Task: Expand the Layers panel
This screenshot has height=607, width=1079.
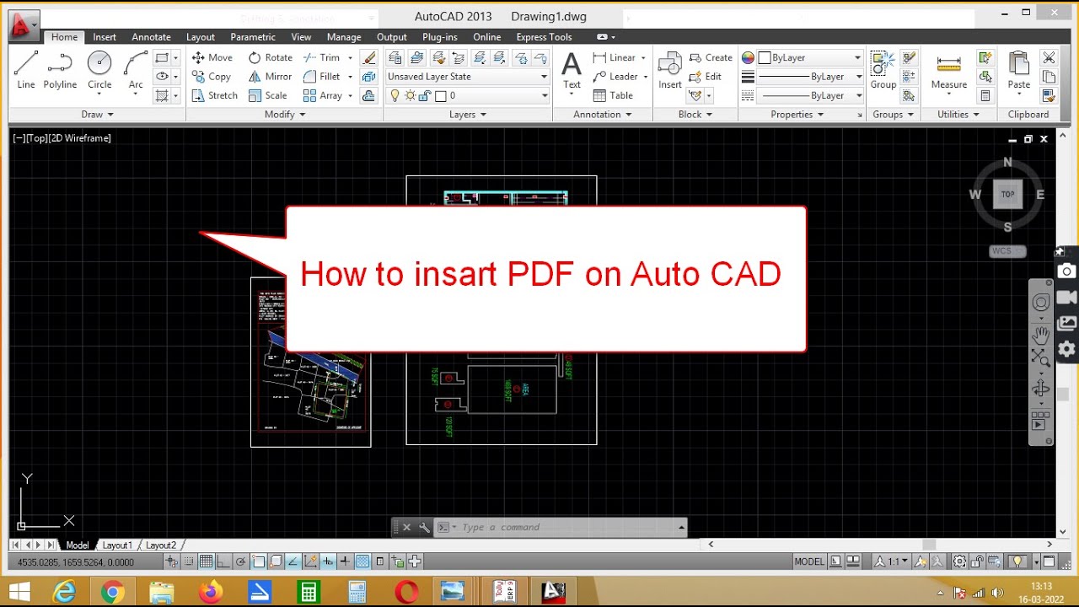Action: click(x=467, y=115)
